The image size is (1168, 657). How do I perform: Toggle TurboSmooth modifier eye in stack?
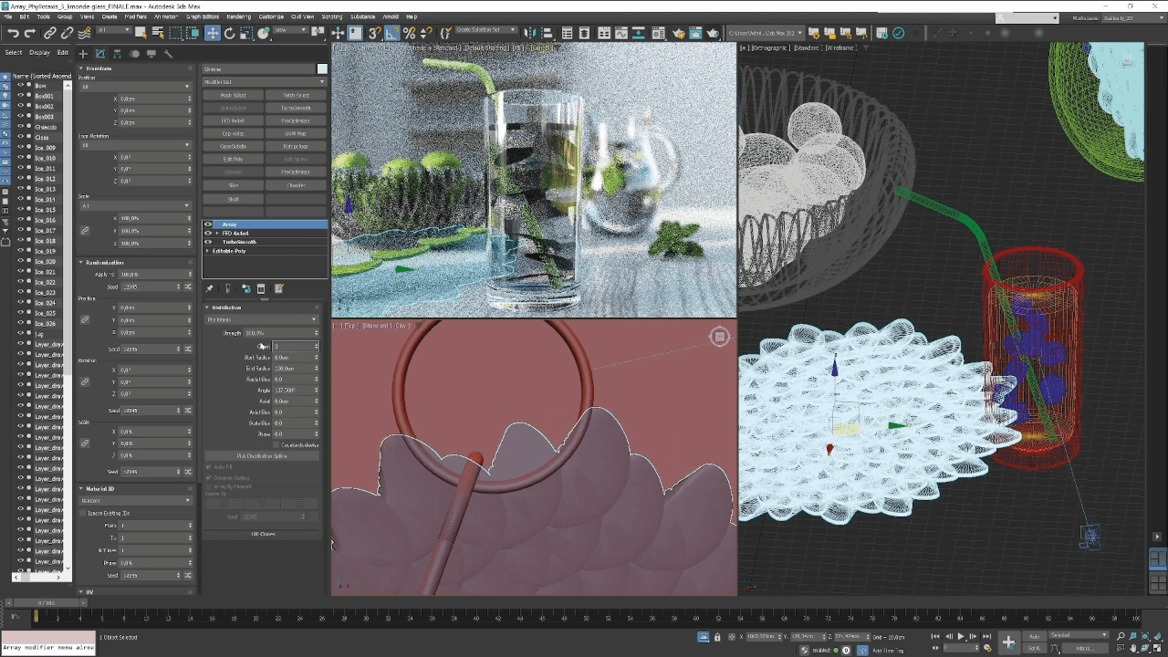[208, 242]
